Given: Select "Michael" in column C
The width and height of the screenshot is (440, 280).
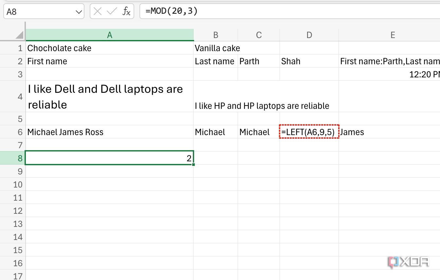Looking at the screenshot, I should coord(259,132).
